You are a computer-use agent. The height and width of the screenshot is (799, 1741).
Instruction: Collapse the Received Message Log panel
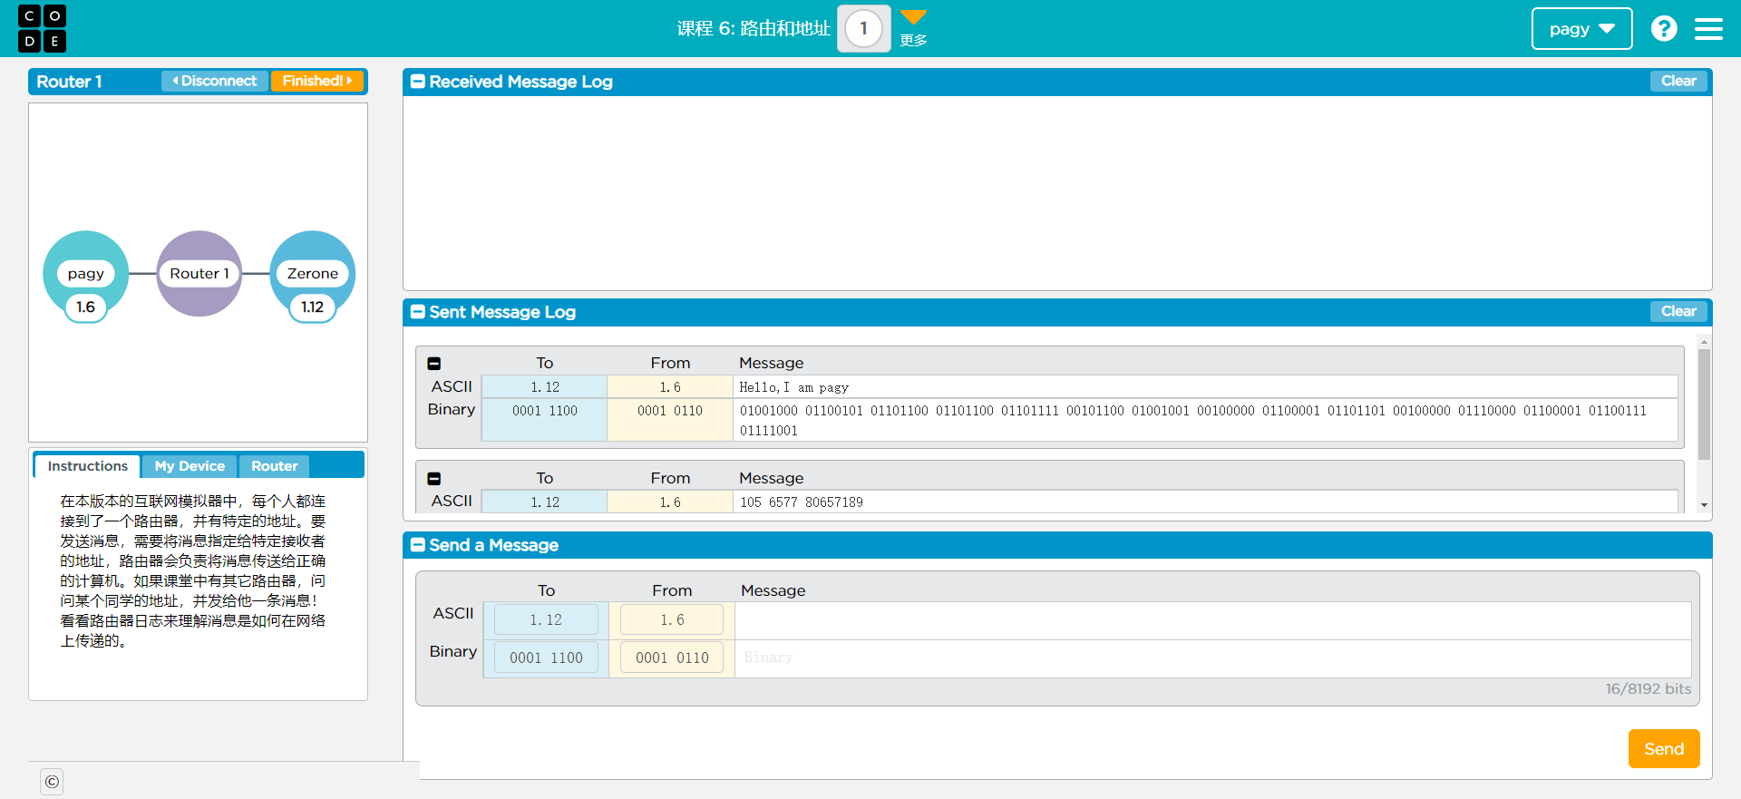pos(418,82)
